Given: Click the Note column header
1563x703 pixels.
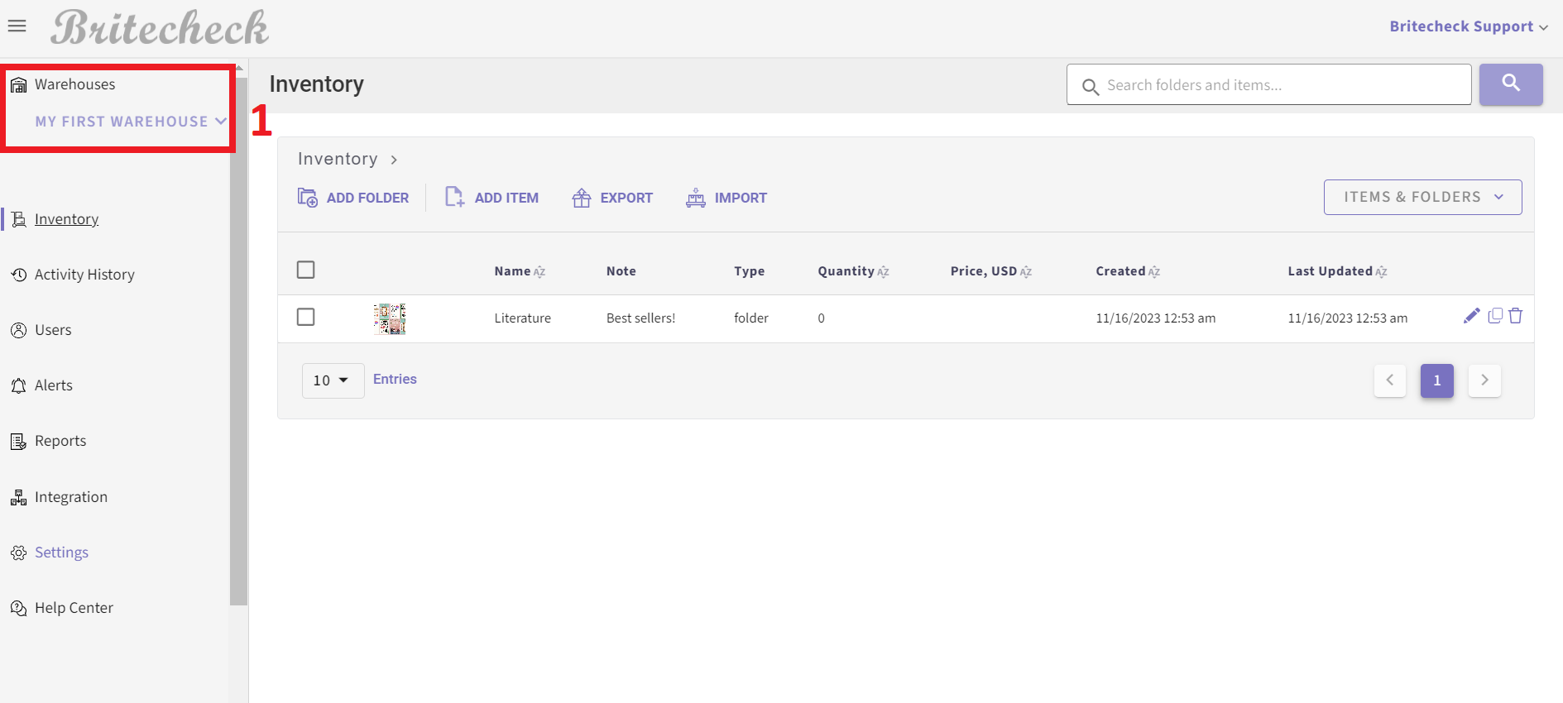Looking at the screenshot, I should point(621,271).
